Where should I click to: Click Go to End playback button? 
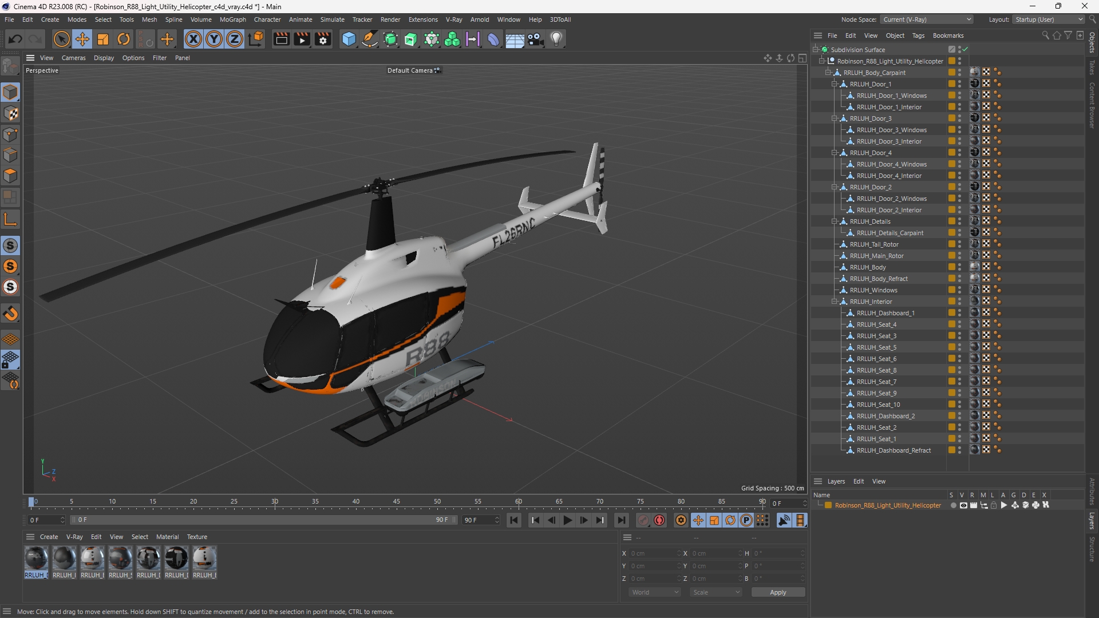(622, 520)
